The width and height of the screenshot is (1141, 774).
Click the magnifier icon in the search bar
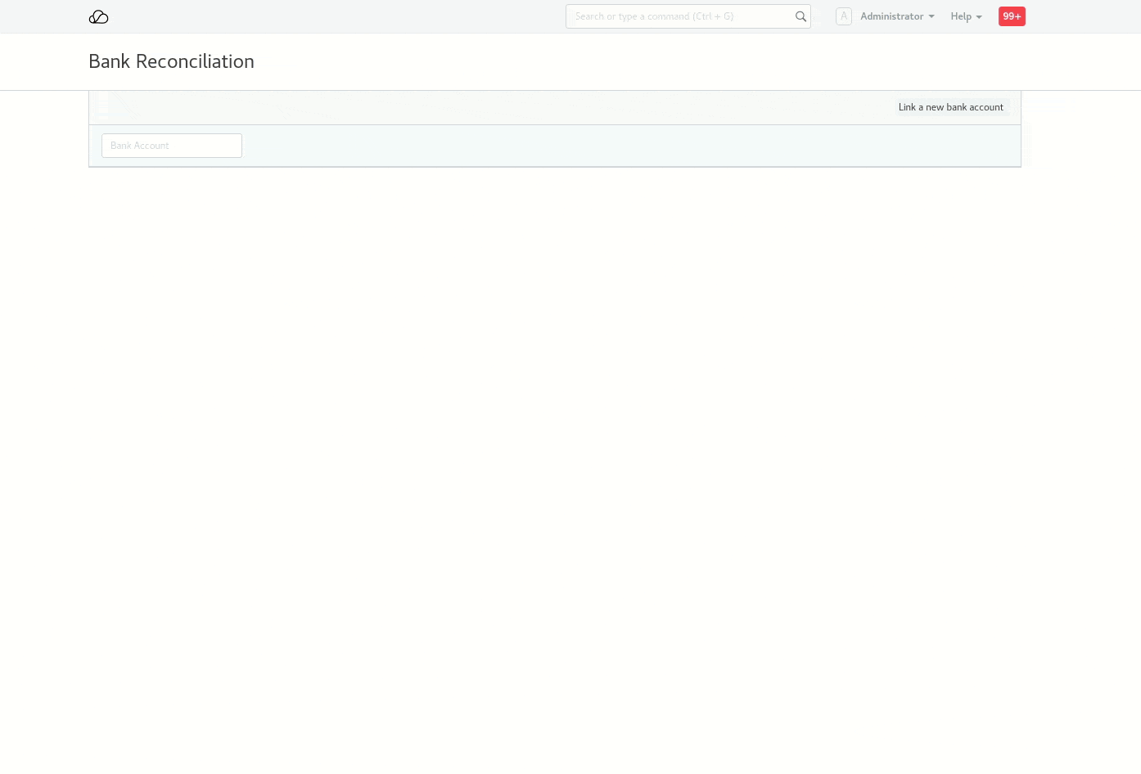pos(801,16)
